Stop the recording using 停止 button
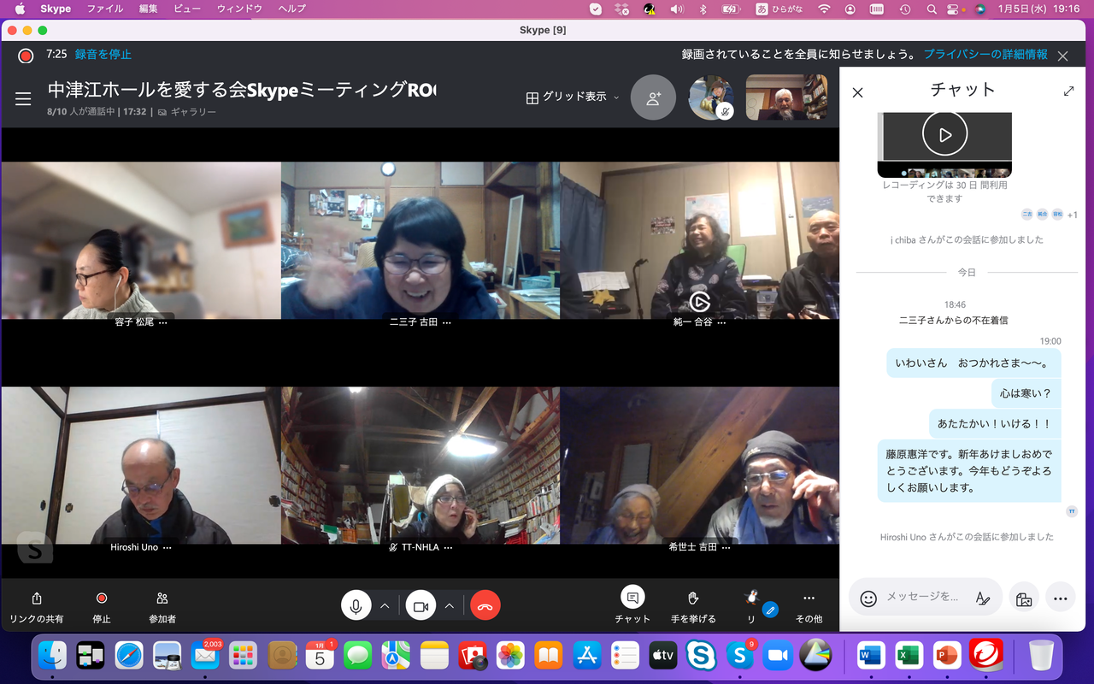 point(102,607)
